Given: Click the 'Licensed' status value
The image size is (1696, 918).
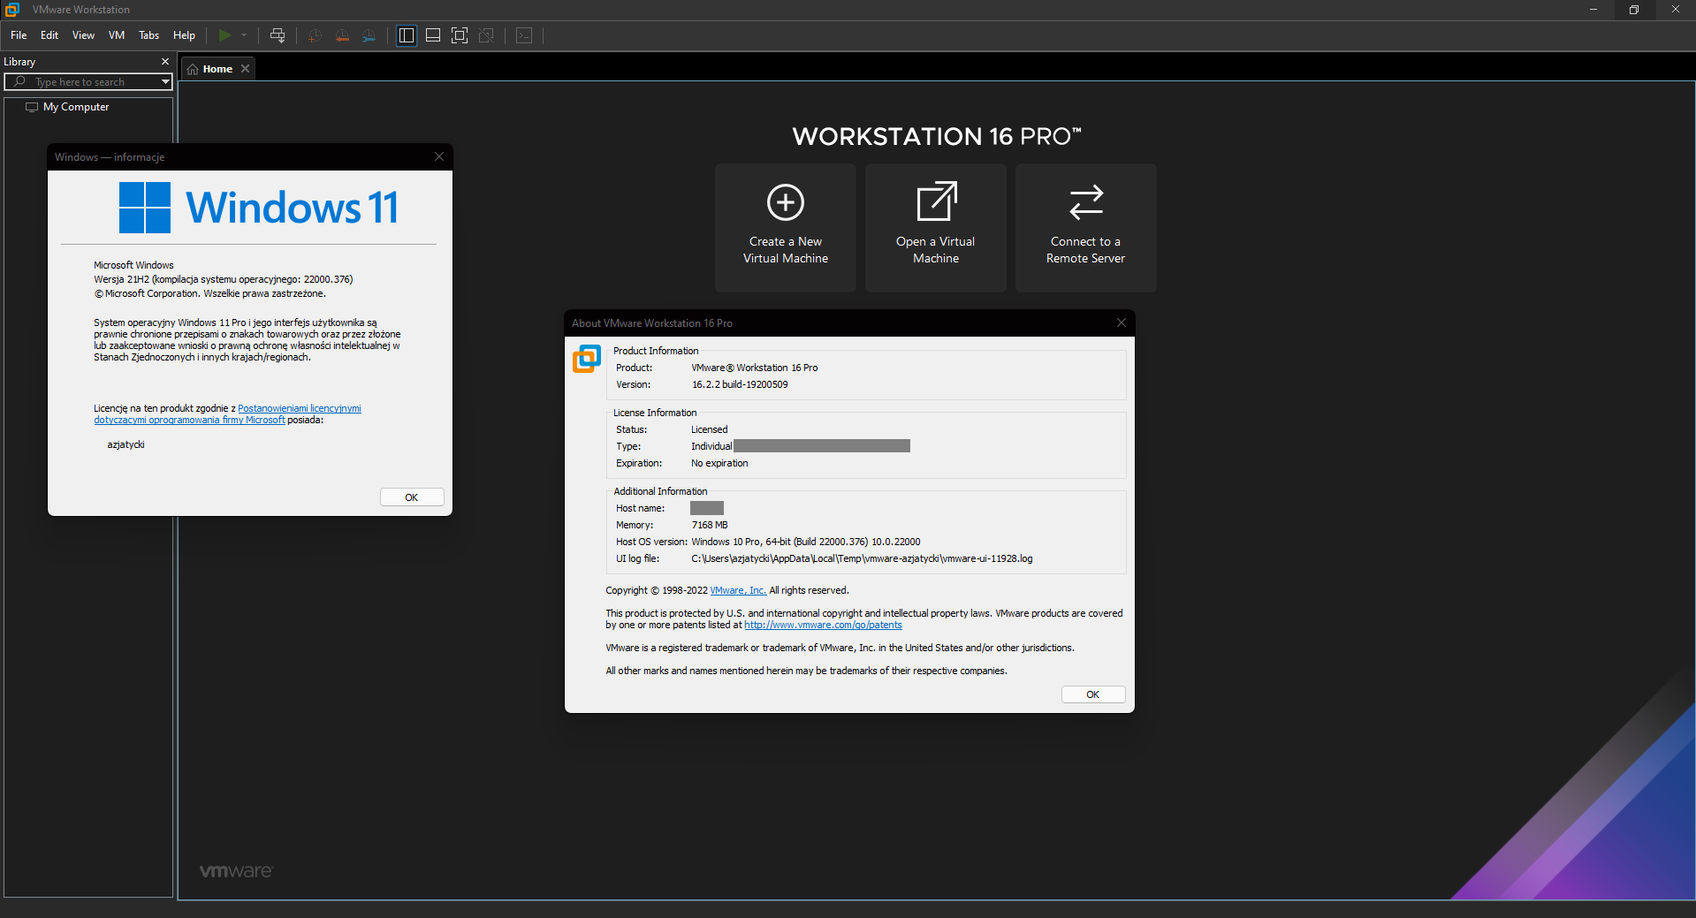Looking at the screenshot, I should (710, 429).
